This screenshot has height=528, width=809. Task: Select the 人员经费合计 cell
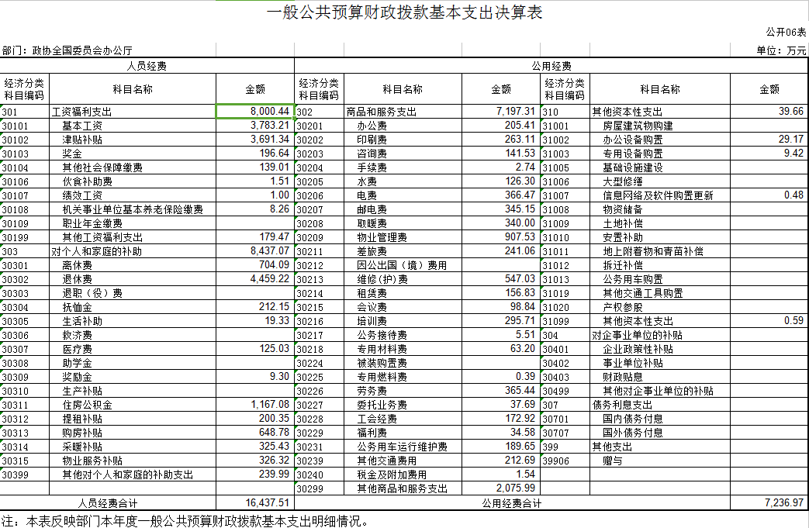(108, 502)
